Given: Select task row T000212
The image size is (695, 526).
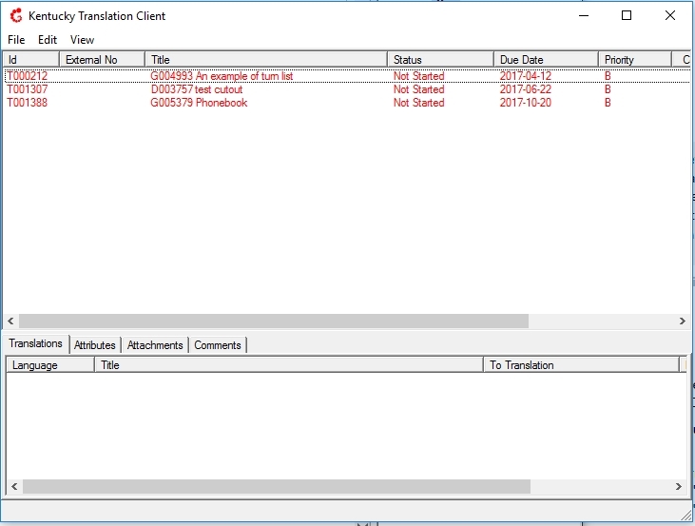Looking at the screenshot, I should tap(28, 76).
